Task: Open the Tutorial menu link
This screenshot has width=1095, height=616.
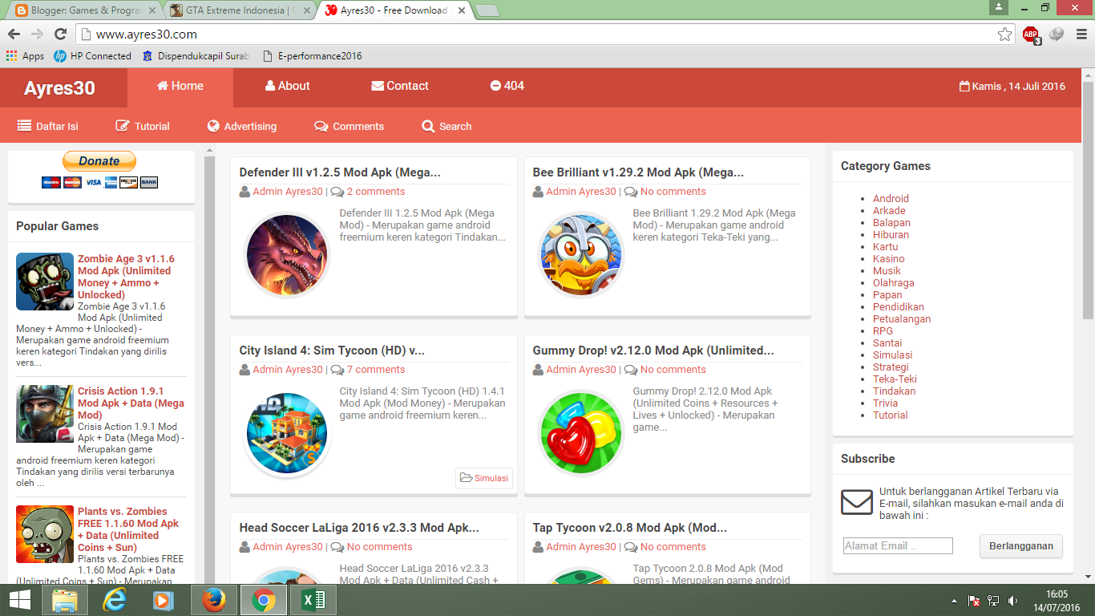Action: click(143, 126)
